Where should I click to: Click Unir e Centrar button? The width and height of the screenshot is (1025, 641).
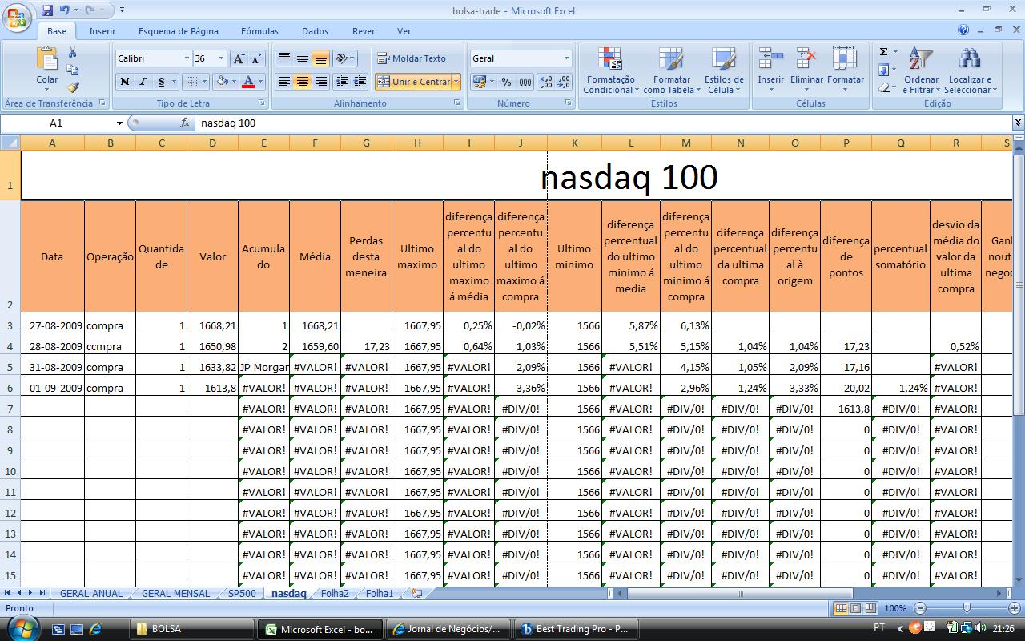pos(413,82)
